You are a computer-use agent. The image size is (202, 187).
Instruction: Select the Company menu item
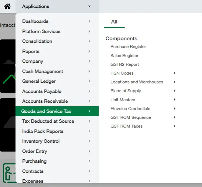[x=32, y=61]
